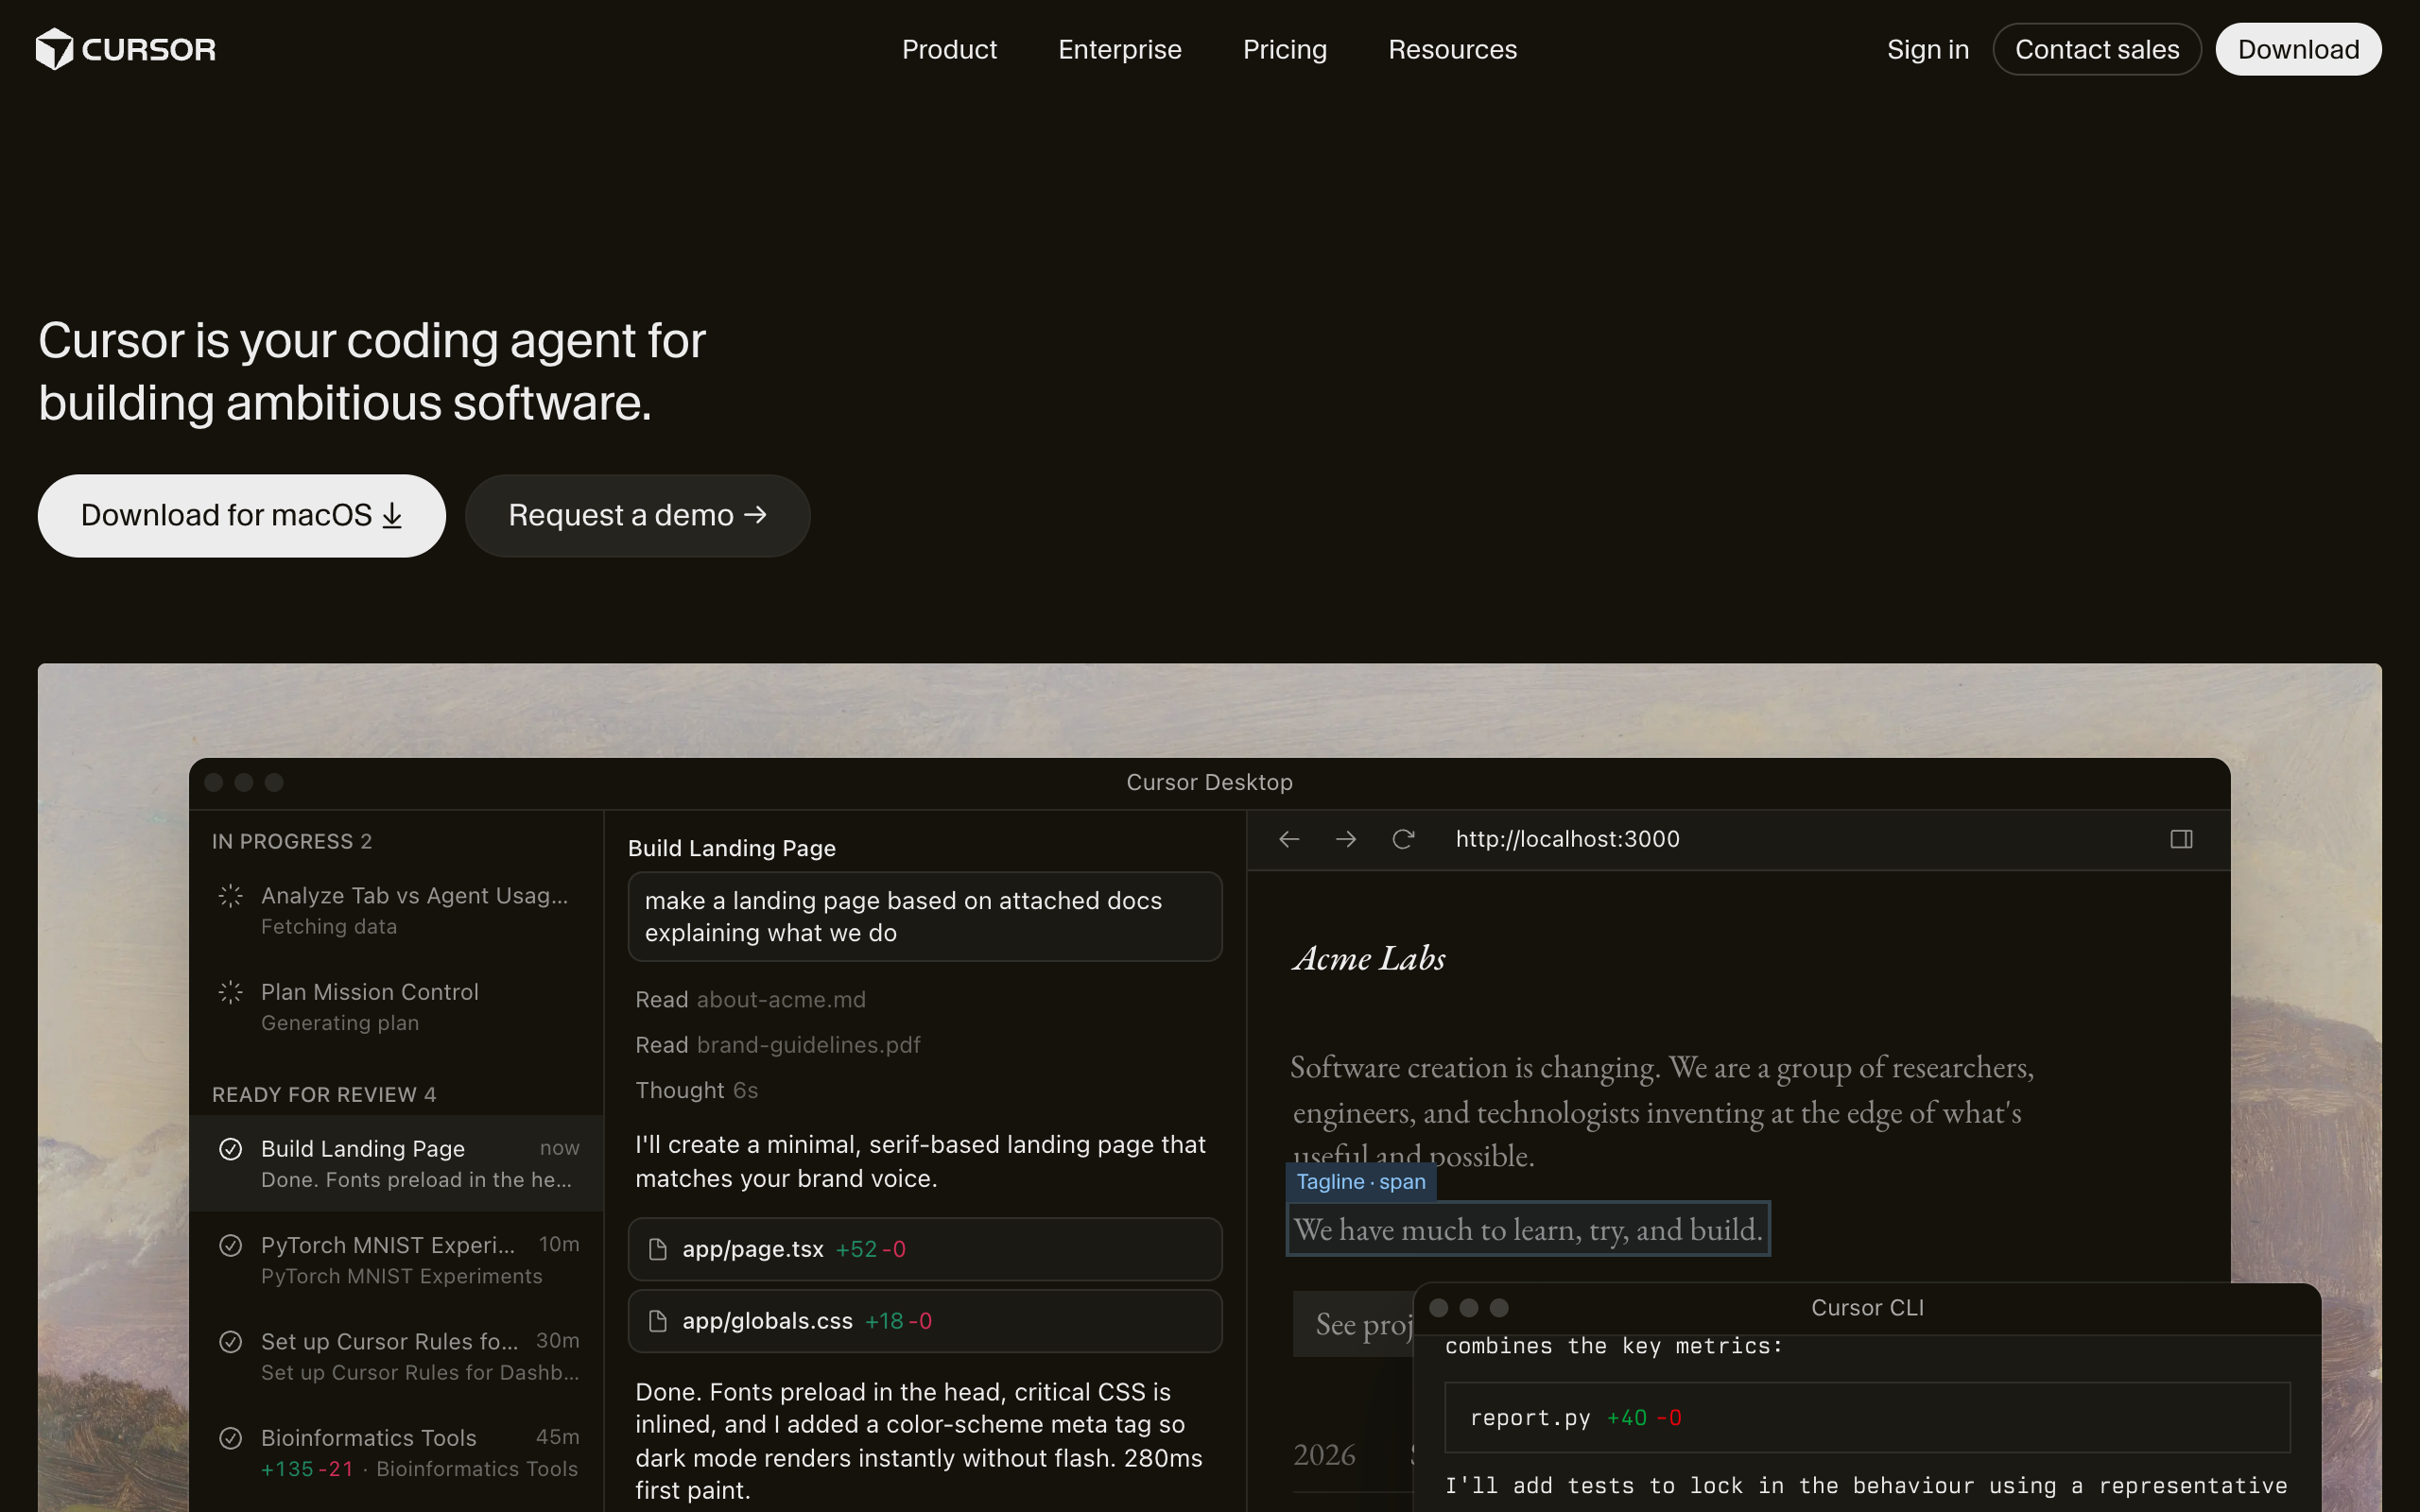Screen dimensions: 2420x1512
Task: Click spinner icon beside Analyze Tab task
Action: (230, 896)
